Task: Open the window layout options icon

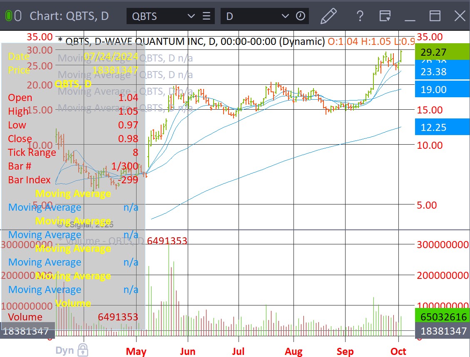Action: coord(385,16)
